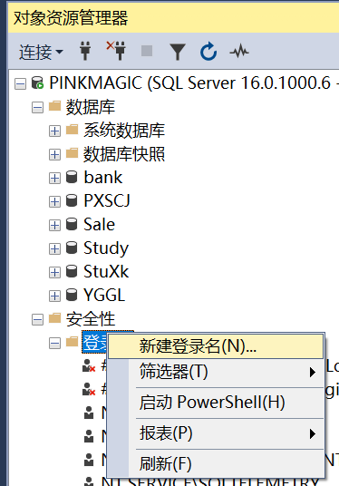Image resolution: width=339 pixels, height=486 pixels.
Task: Collapse the 安全性 folder node
Action: click(x=37, y=319)
